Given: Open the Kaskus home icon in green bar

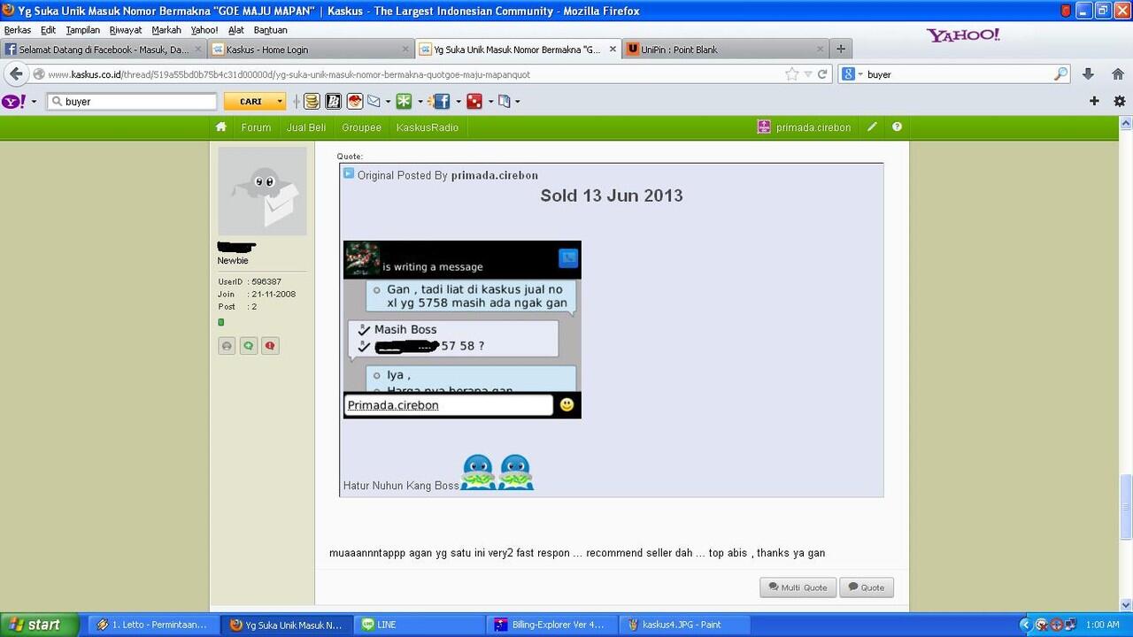Looking at the screenshot, I should pyautogui.click(x=221, y=127).
